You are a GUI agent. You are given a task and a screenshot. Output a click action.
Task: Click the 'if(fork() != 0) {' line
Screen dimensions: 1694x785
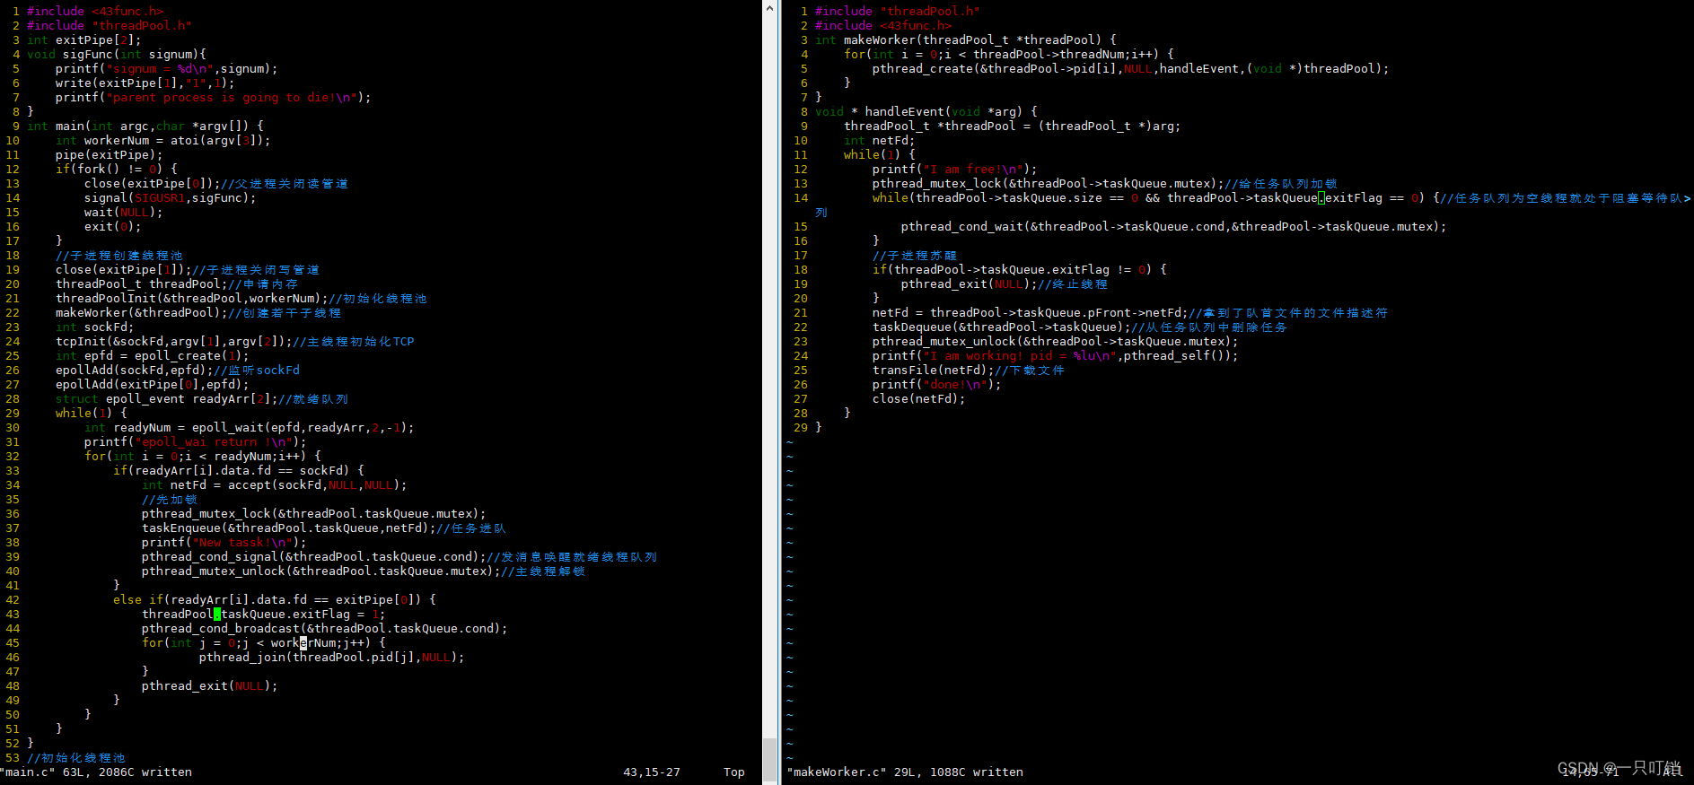tap(117, 169)
